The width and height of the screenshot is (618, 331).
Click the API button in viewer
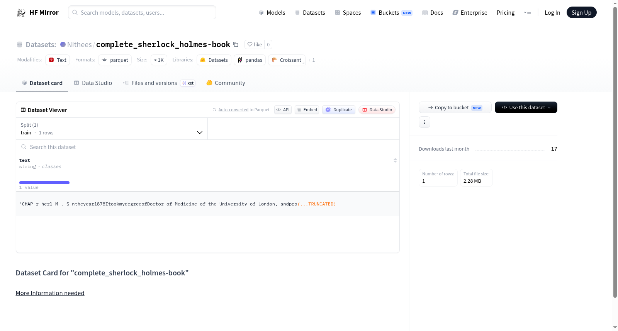coord(283,110)
